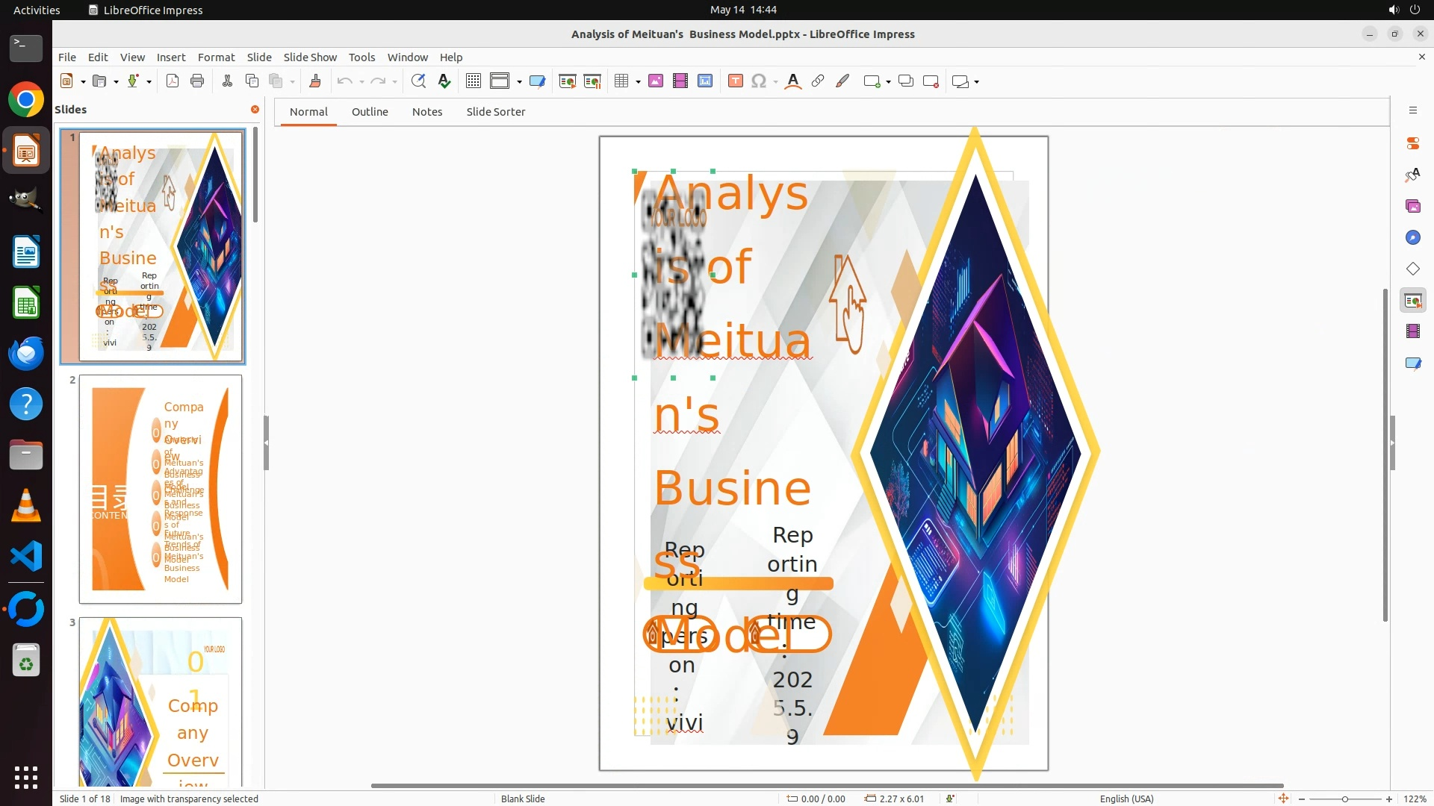Viewport: 1434px width, 806px height.
Task: Open the Slide Show menu
Action: coord(310,57)
